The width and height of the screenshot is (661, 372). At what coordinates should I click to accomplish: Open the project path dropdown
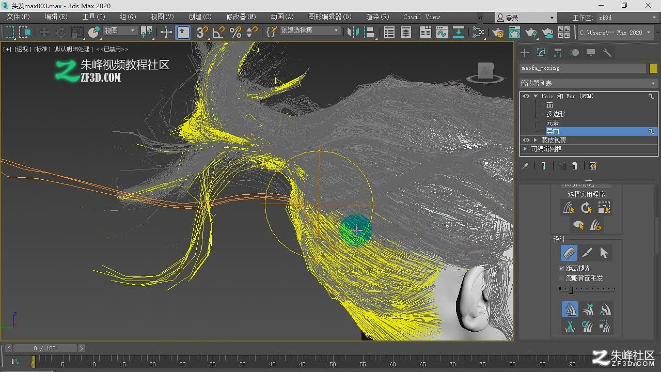pos(616,33)
